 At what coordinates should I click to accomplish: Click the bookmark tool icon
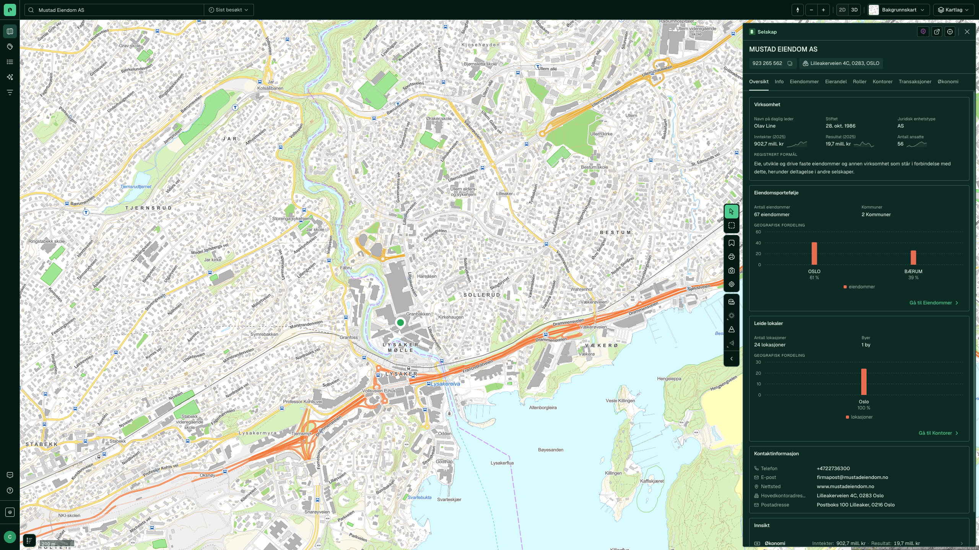pyautogui.click(x=732, y=243)
